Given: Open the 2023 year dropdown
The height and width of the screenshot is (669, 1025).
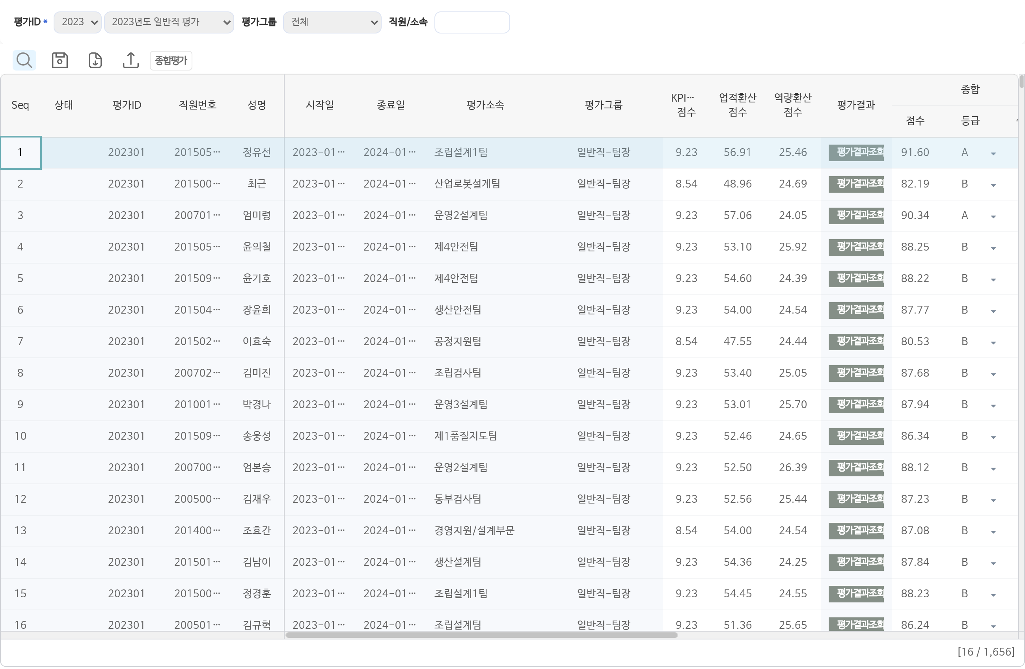Looking at the screenshot, I should tap(78, 22).
